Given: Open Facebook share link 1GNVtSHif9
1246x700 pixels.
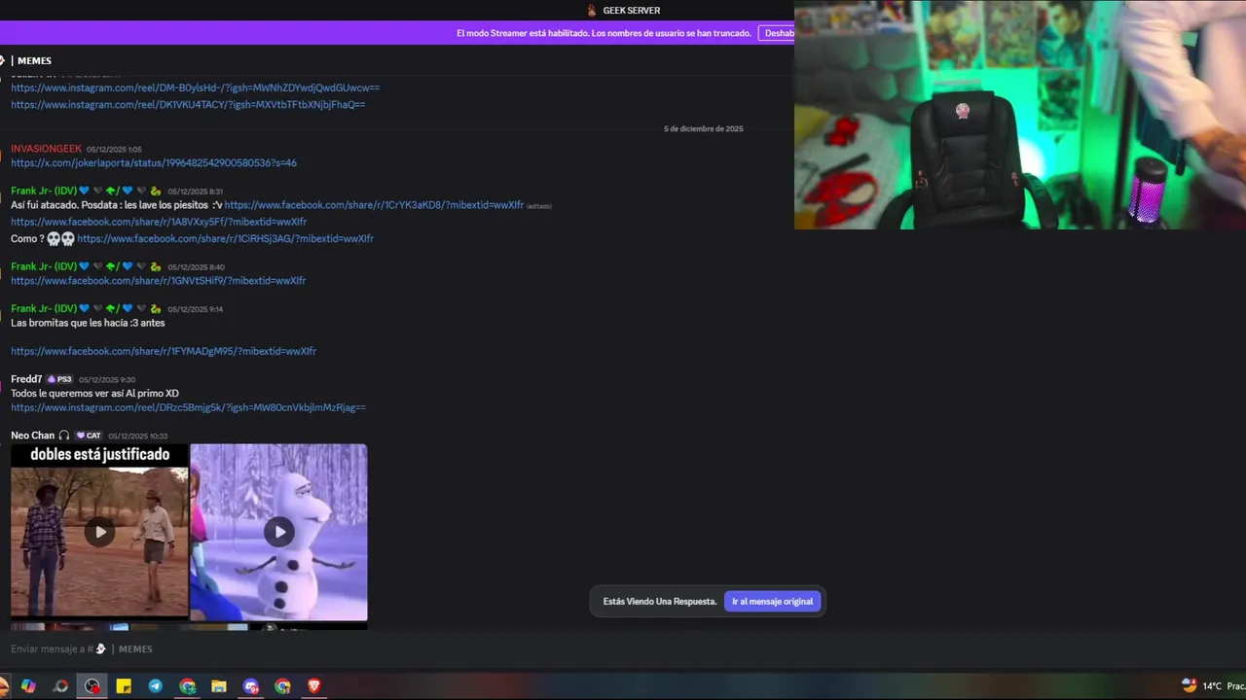Looking at the screenshot, I should coord(158,280).
